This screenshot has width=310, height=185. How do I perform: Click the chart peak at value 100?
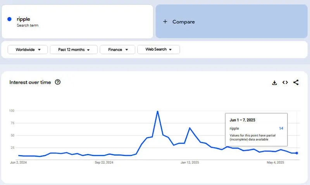[158, 111]
